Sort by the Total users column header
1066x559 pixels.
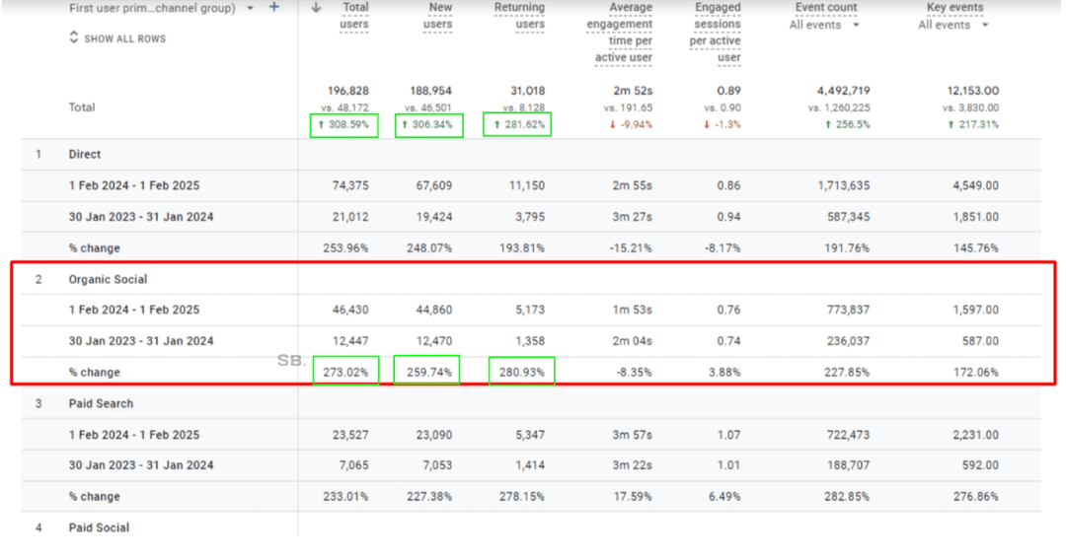[x=354, y=15]
